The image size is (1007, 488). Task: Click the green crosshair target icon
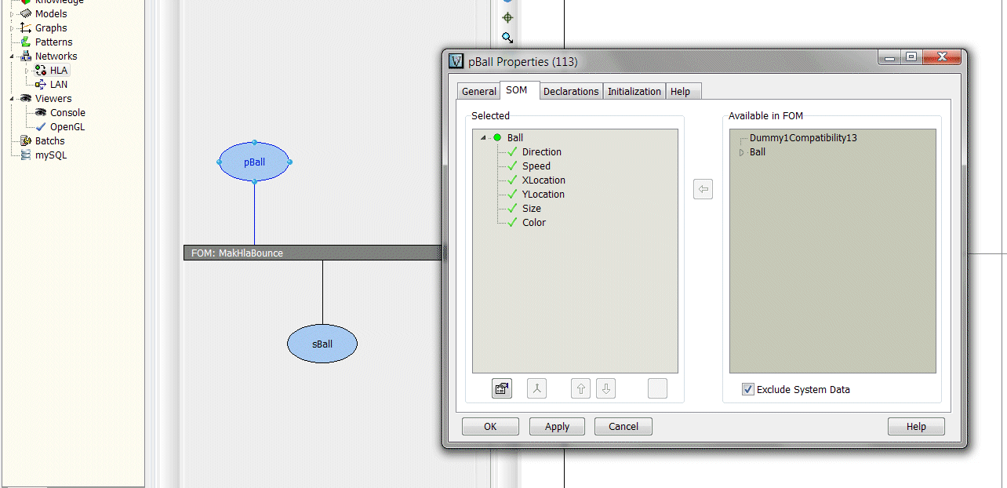(x=507, y=17)
